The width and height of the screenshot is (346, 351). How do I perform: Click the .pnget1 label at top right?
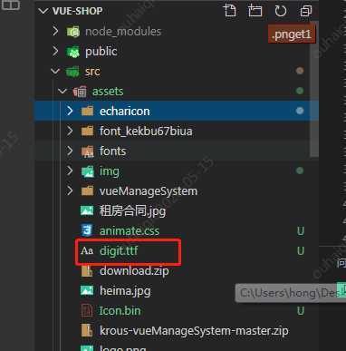click(292, 34)
